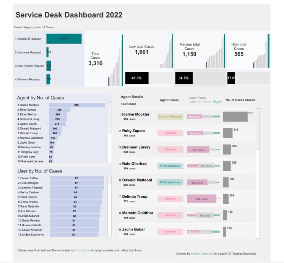Click the 910 cases closed bar
The width and height of the screenshot is (284, 263).
tap(235, 117)
